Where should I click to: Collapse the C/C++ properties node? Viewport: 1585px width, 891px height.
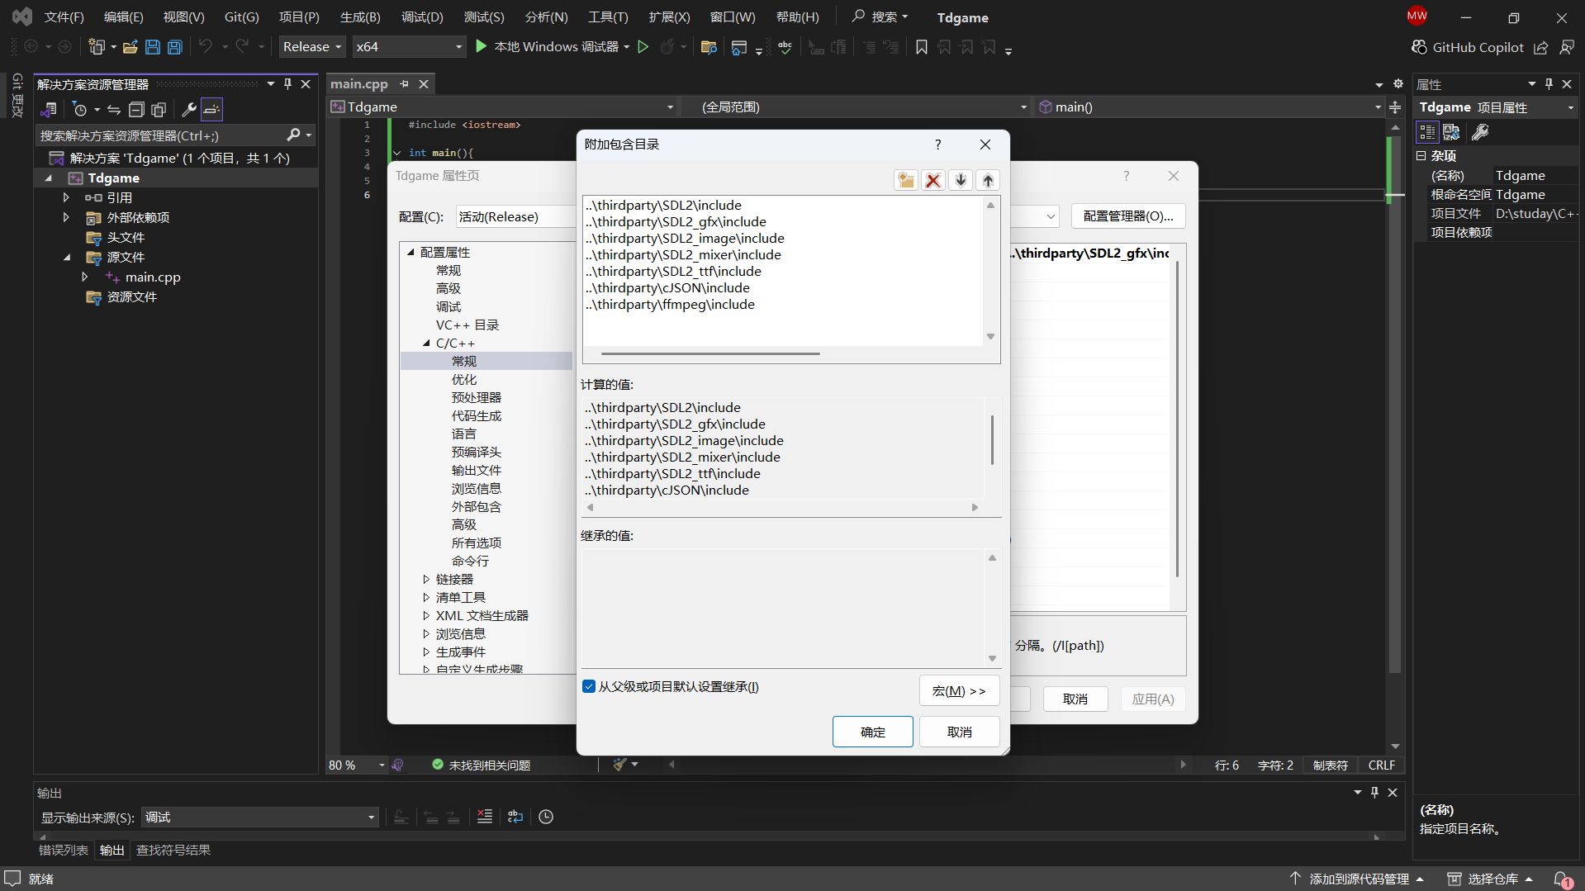pyautogui.click(x=426, y=344)
